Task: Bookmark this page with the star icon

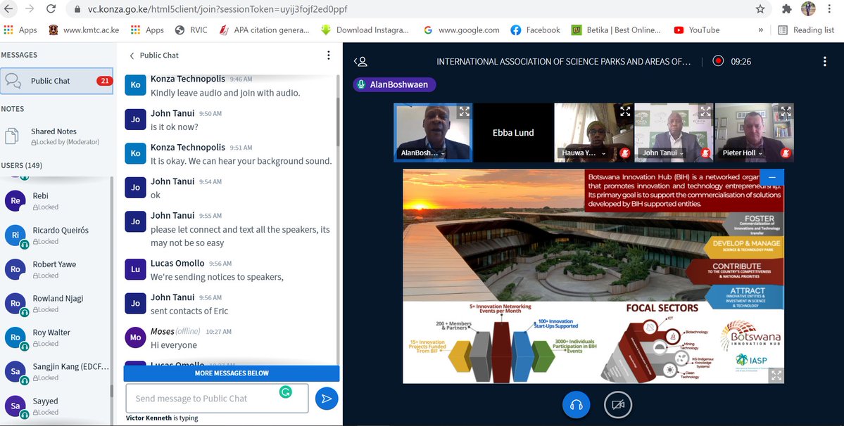Action: [760, 9]
